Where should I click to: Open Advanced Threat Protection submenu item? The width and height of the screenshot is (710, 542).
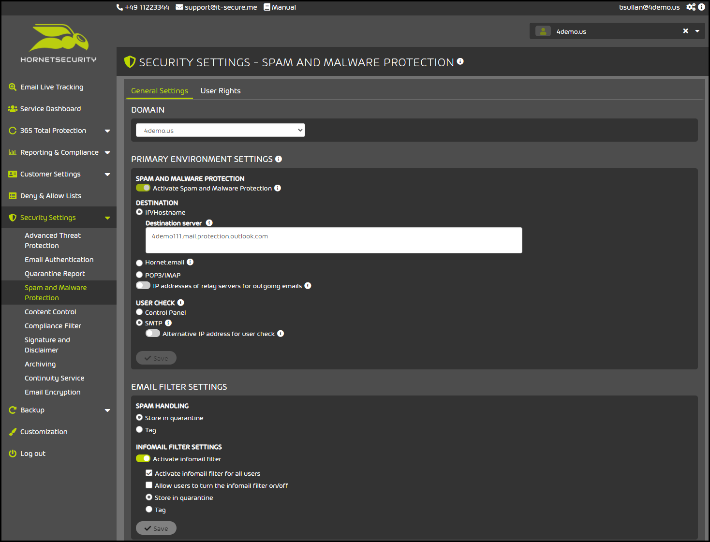(53, 240)
